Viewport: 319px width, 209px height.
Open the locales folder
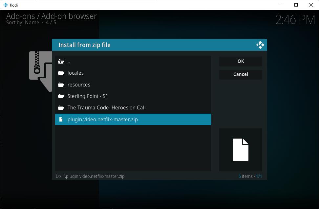(x=133, y=73)
